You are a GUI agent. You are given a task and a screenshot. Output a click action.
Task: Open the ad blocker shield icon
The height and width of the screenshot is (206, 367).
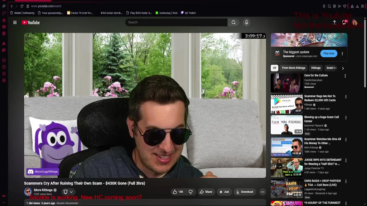tap(334, 6)
